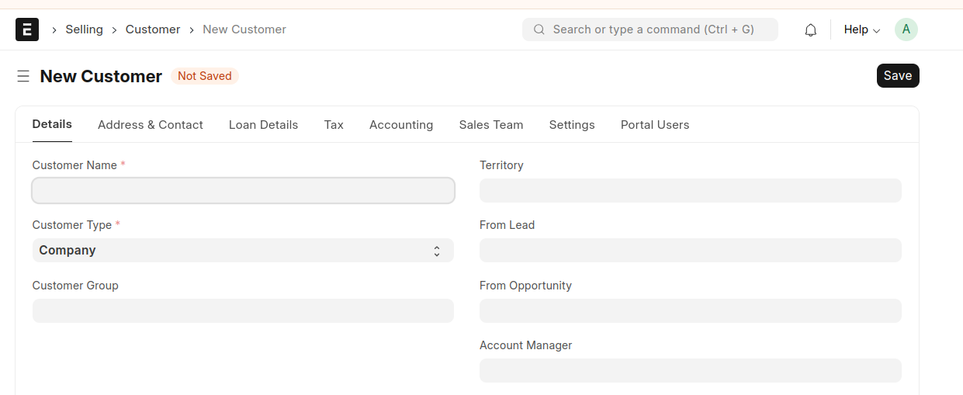View the Portal Users tab
Image resolution: width=963 pixels, height=395 pixels.
[x=655, y=125]
